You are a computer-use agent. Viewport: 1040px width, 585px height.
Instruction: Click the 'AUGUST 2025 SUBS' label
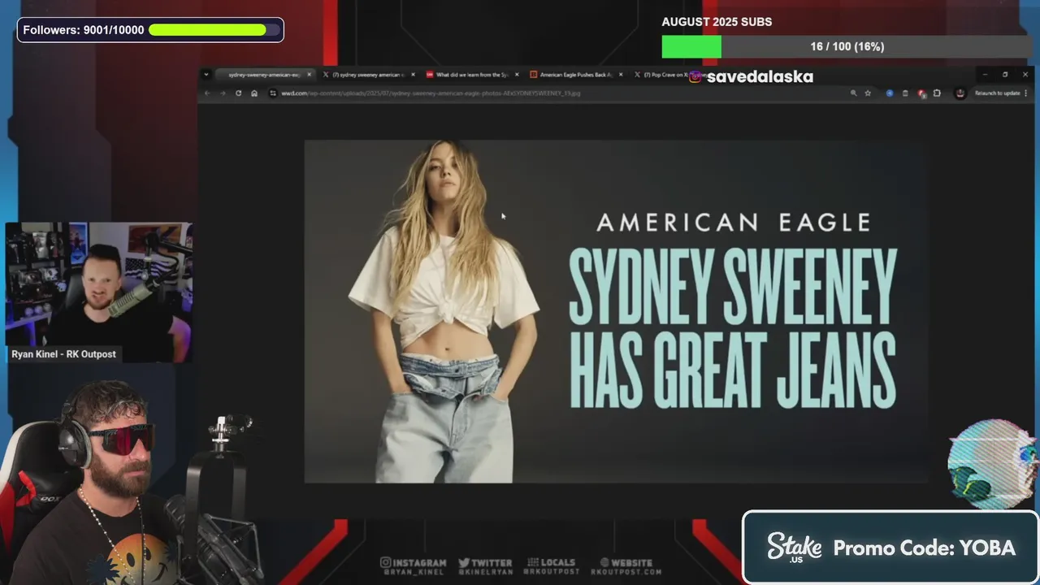717,22
